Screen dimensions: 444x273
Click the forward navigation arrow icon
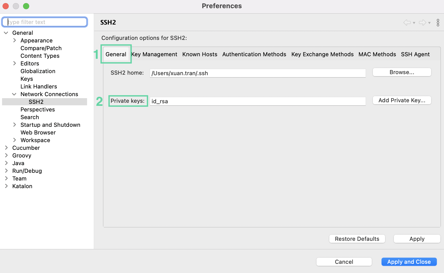pyautogui.click(x=422, y=22)
